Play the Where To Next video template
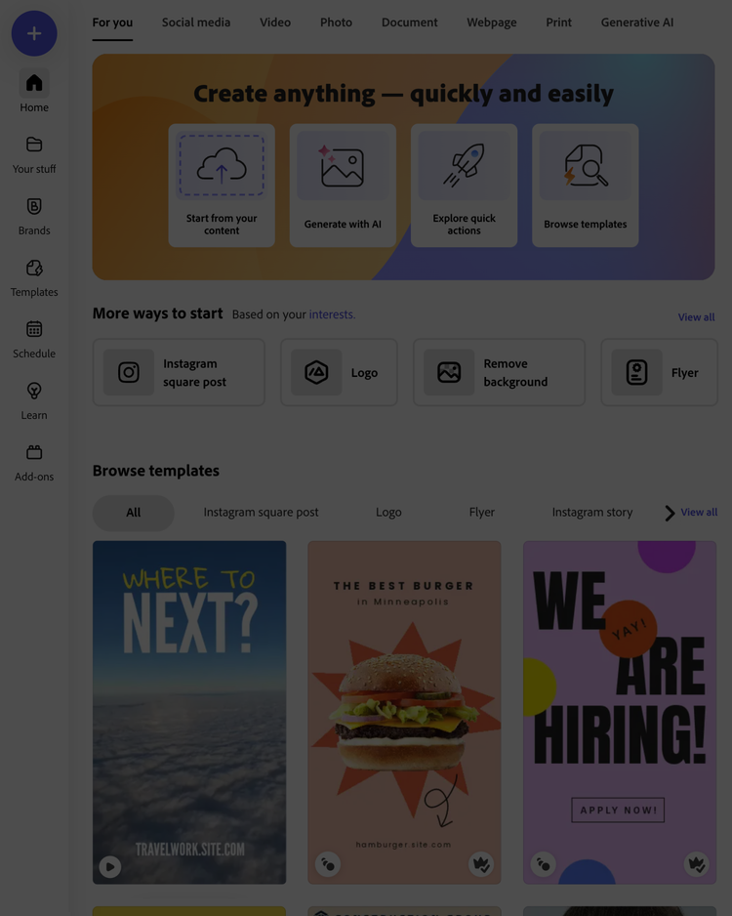The image size is (732, 916). coord(109,866)
